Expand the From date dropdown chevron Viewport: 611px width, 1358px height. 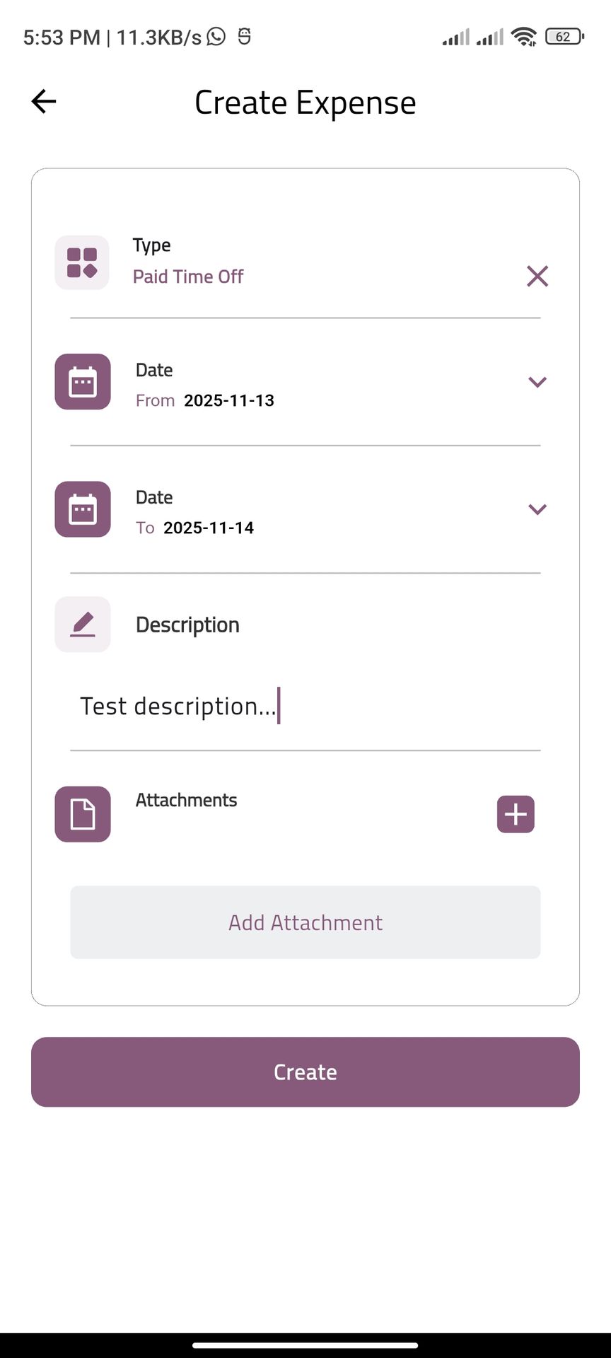click(x=537, y=382)
